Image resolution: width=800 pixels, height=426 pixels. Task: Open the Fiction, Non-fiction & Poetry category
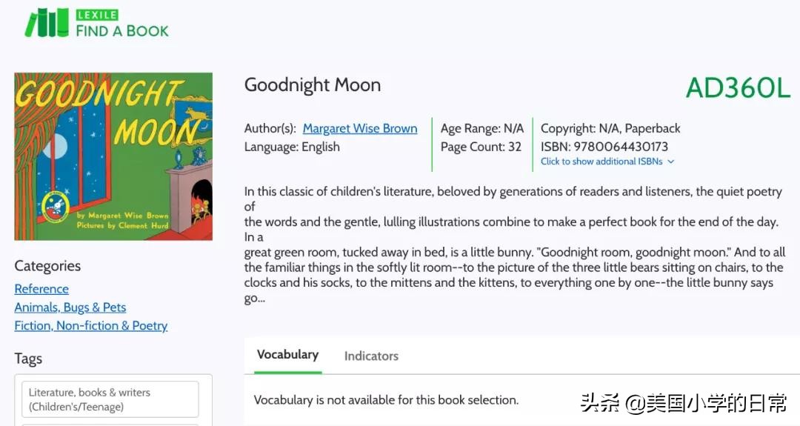pos(91,326)
